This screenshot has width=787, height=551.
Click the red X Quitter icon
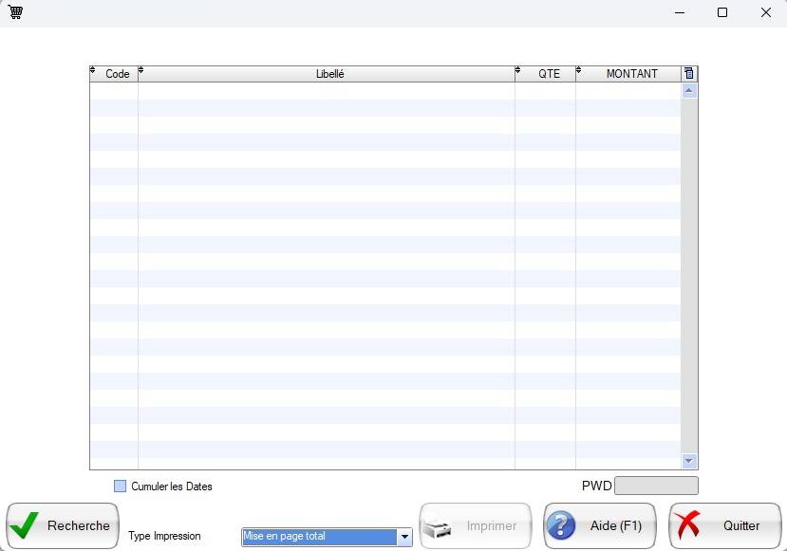pos(690,525)
